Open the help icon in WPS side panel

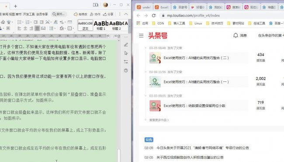click(126, 70)
